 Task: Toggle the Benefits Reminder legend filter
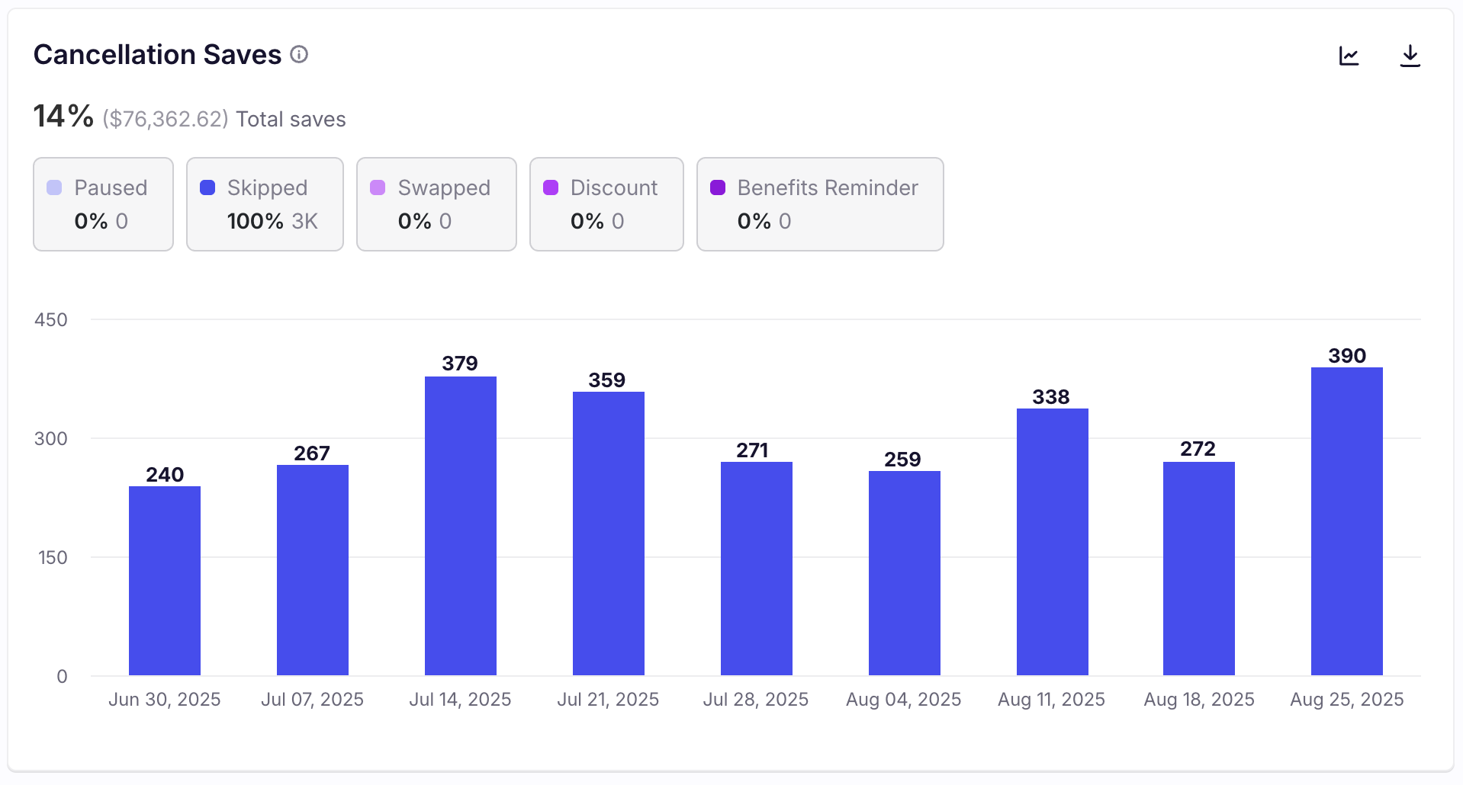pyautogui.click(x=820, y=204)
